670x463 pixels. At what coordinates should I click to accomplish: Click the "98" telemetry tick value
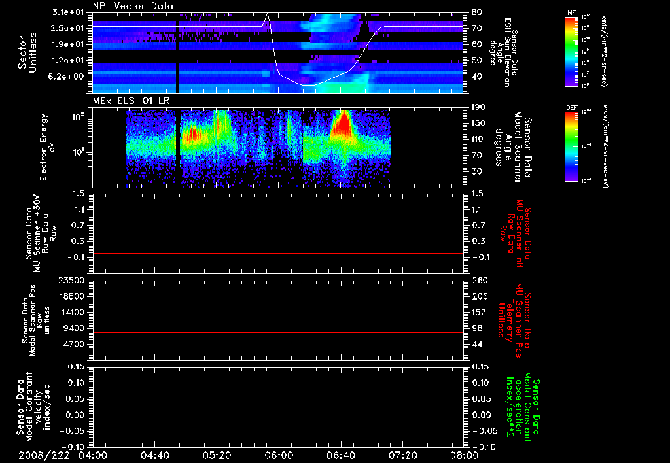pyautogui.click(x=477, y=328)
